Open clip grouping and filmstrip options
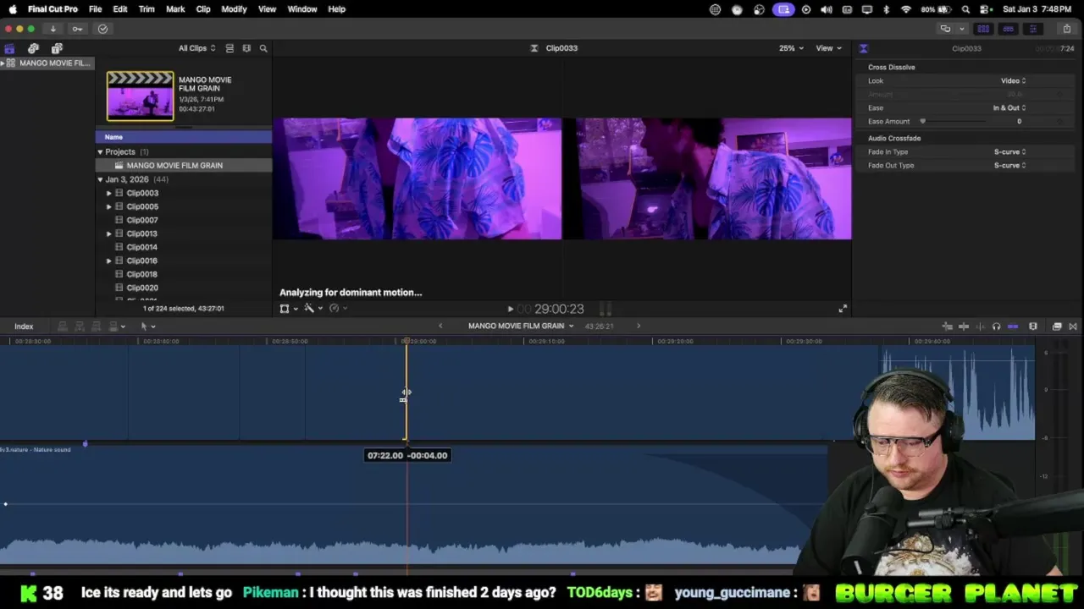1084x609 pixels. [246, 48]
